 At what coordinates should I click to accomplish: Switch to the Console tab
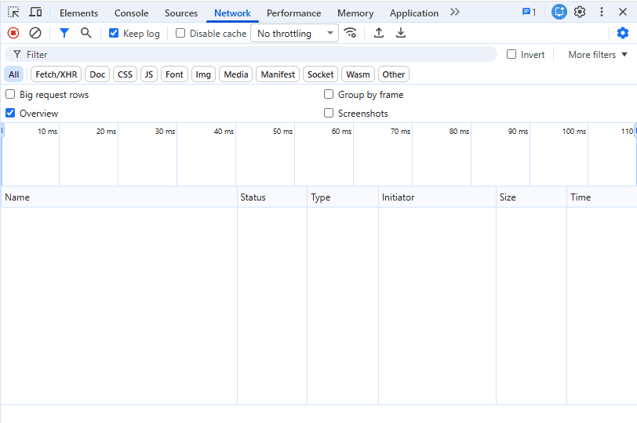[x=131, y=13]
